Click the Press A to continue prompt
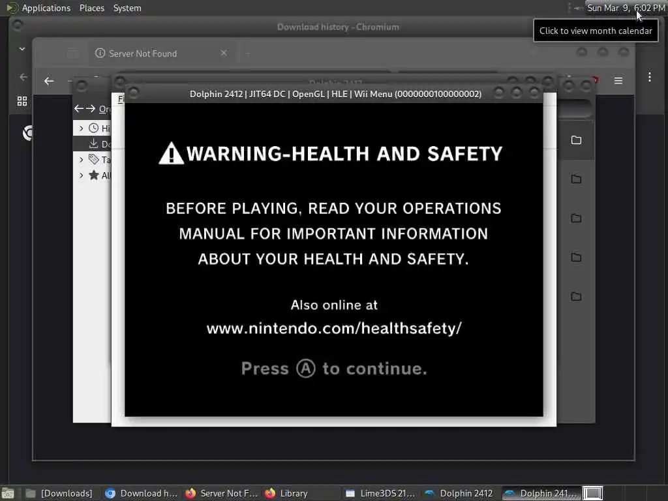The image size is (668, 501). 334,369
